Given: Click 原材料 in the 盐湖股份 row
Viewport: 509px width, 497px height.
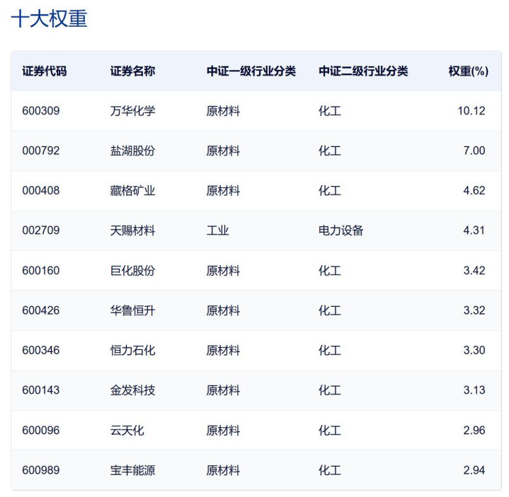Looking at the screenshot, I should point(223,151).
